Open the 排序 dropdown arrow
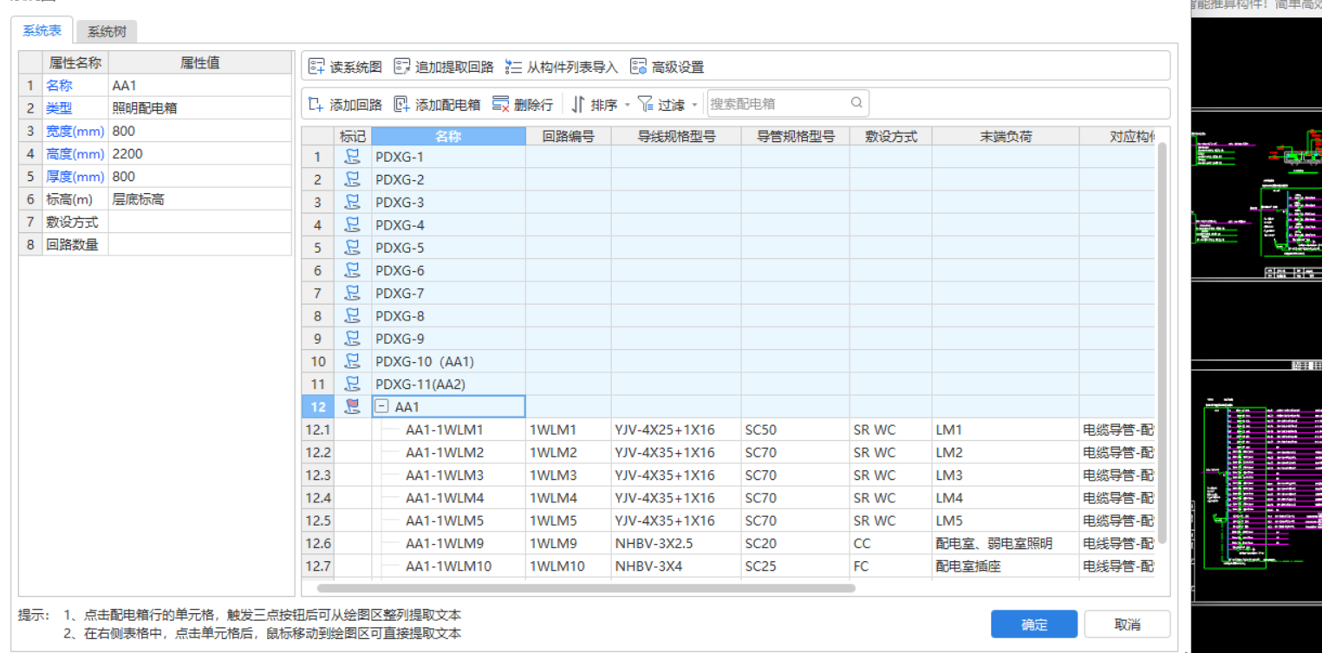Screen dimensions: 1322x653 pos(627,106)
